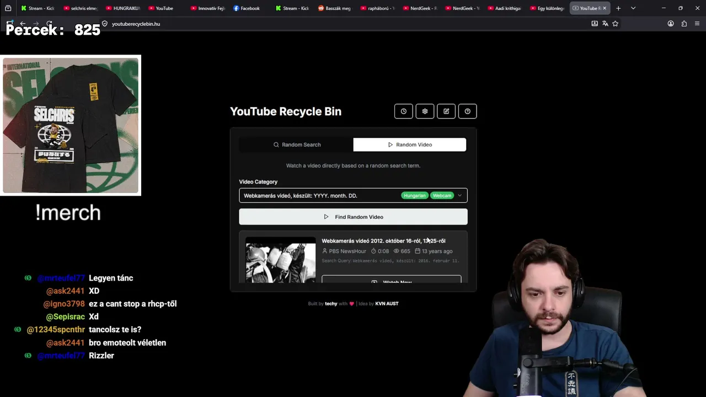706x397 pixels.
Task: Switch to the Random Search tab
Action: point(297,144)
